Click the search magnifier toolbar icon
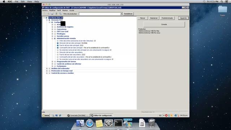231x130 pixels. (60, 14)
